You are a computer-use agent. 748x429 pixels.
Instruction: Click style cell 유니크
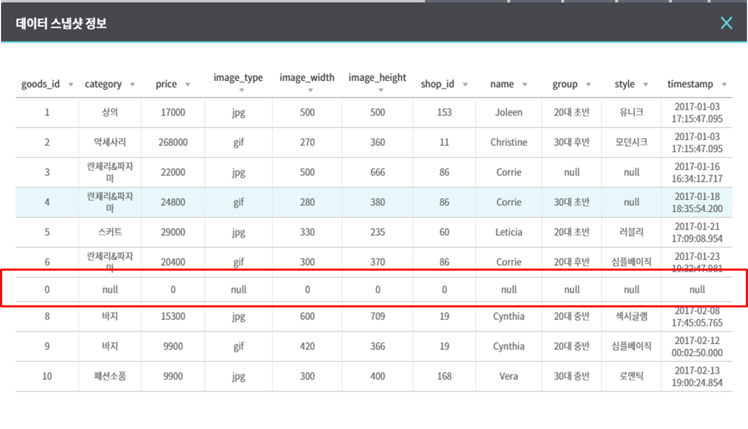(631, 112)
